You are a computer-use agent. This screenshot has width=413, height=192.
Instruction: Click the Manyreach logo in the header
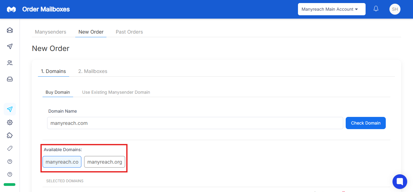[11, 9]
